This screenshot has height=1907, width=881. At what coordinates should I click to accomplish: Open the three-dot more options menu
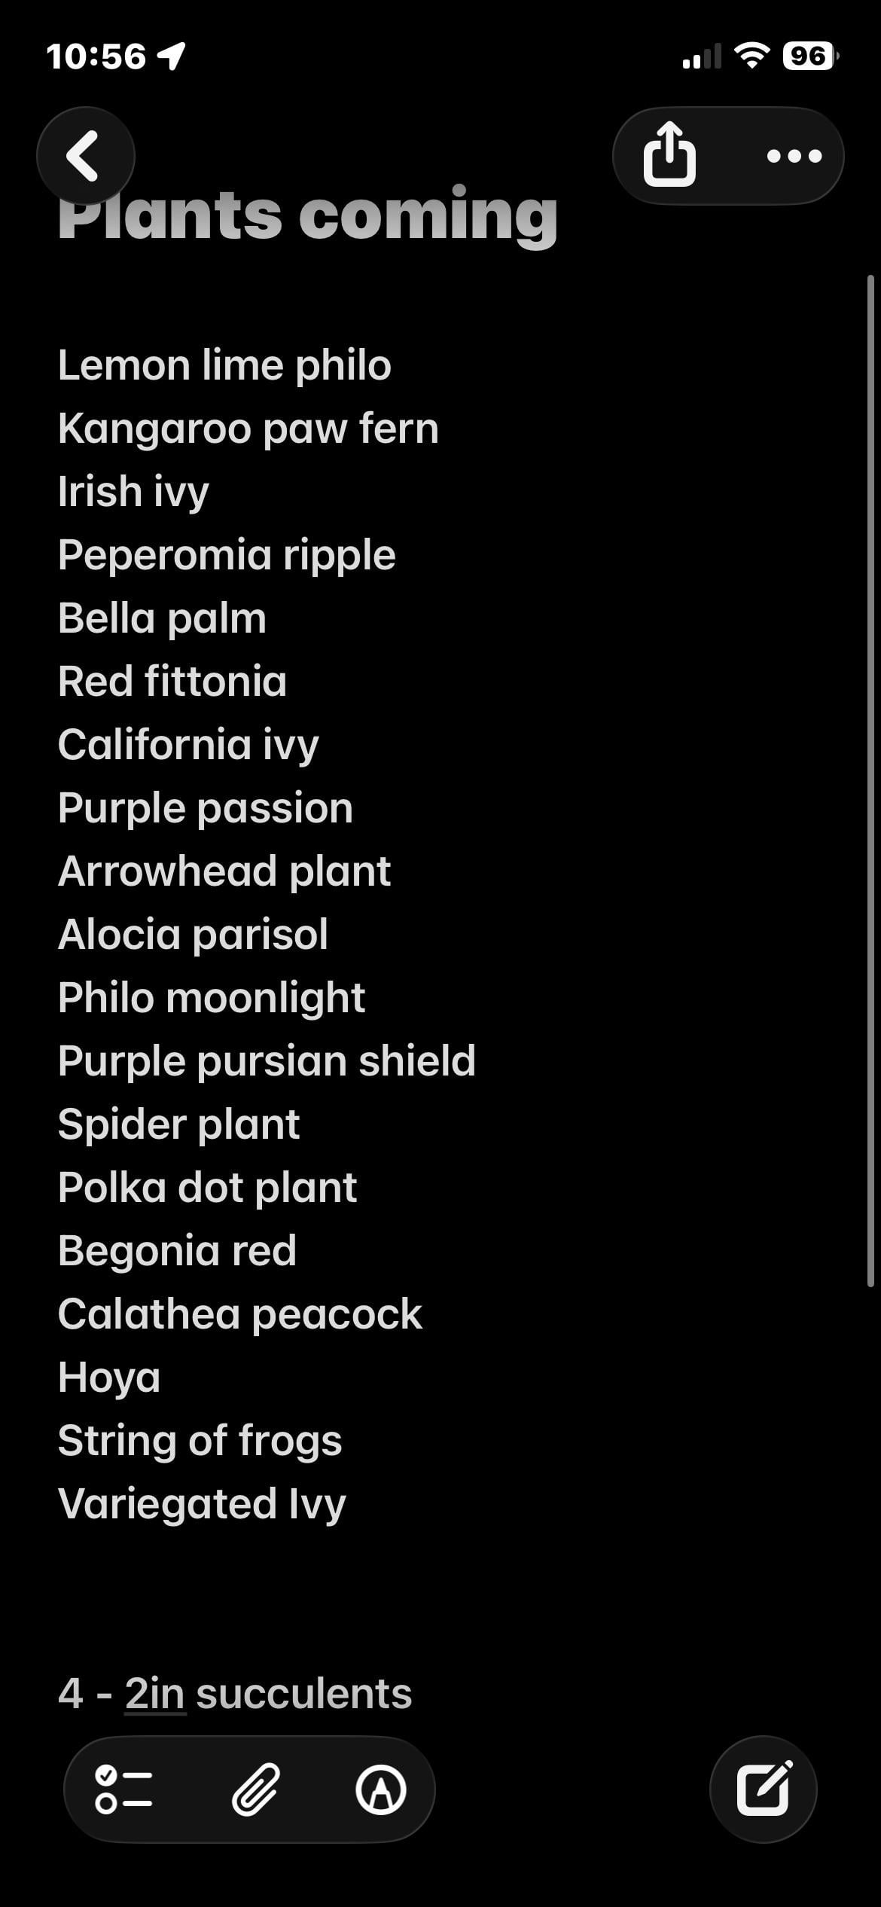(794, 156)
